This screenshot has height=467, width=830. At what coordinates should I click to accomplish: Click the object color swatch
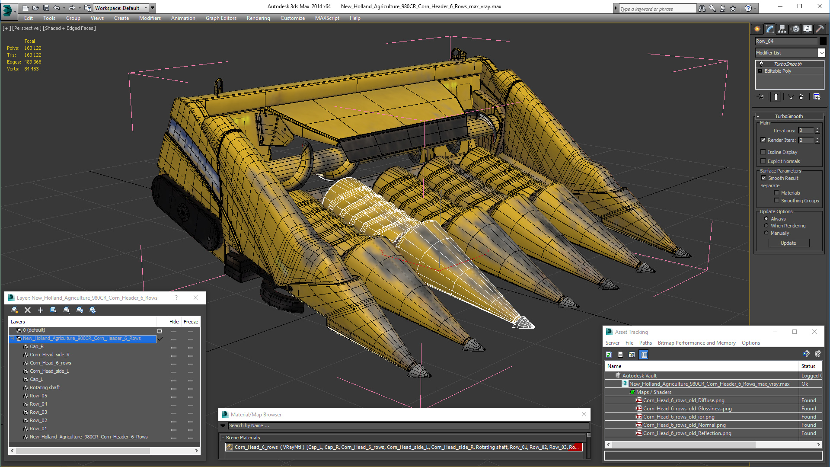click(823, 41)
